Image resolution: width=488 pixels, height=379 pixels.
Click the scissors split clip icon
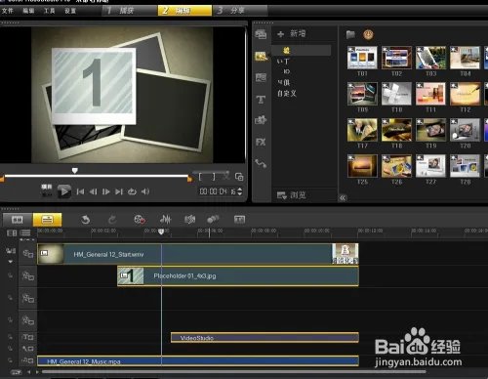click(225, 176)
